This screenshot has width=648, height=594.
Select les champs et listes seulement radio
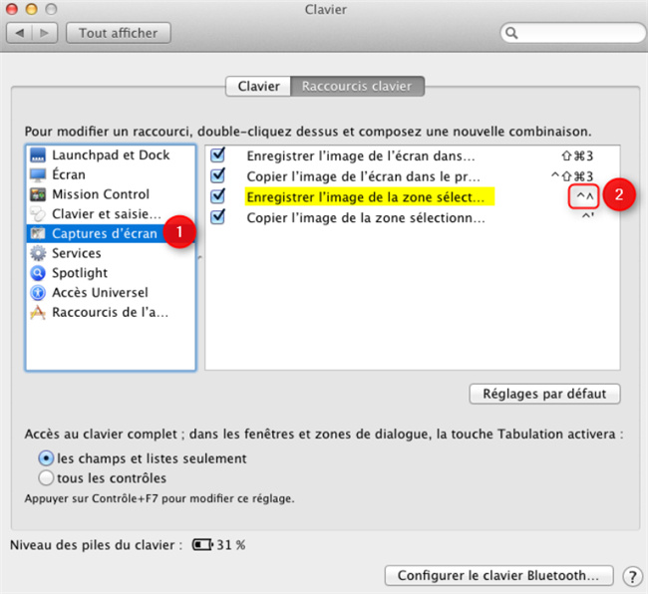(x=46, y=458)
